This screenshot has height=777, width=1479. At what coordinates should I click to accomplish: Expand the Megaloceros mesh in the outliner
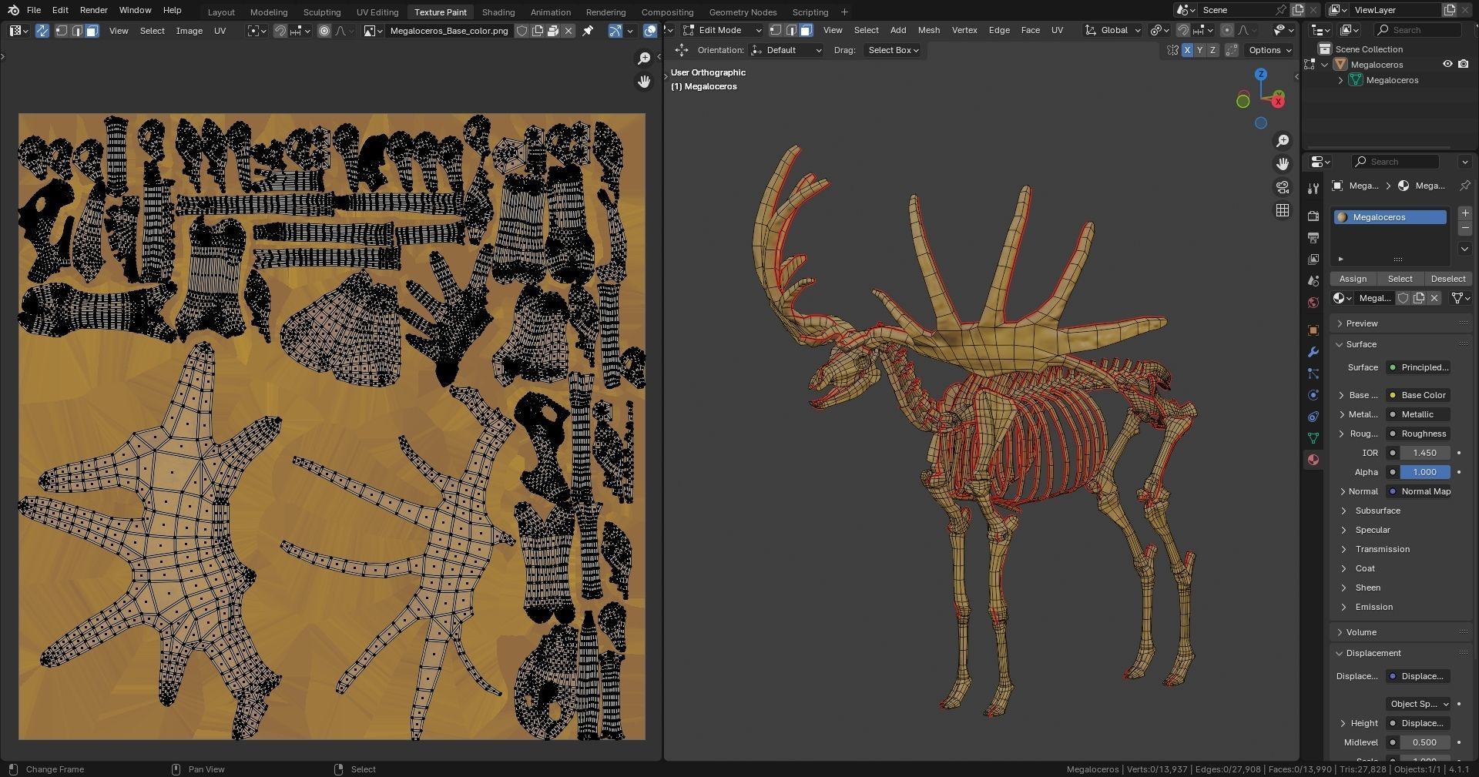coord(1341,80)
